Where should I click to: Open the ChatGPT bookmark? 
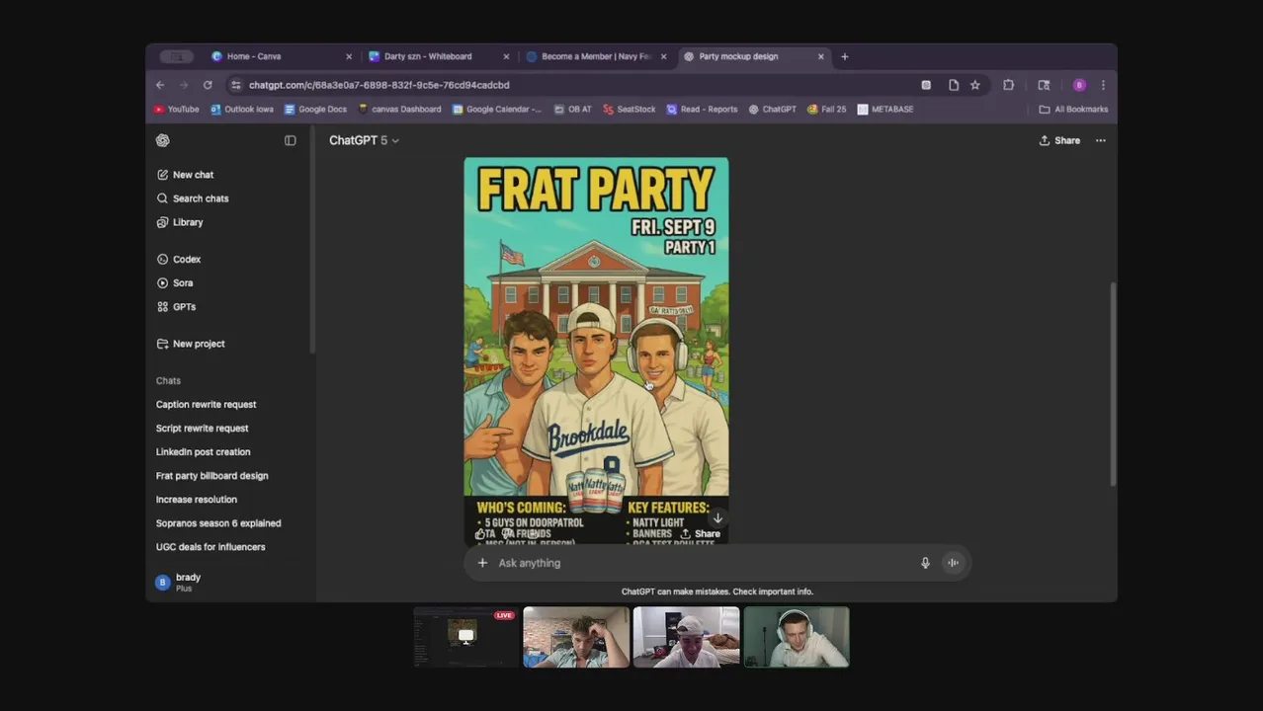click(x=772, y=110)
